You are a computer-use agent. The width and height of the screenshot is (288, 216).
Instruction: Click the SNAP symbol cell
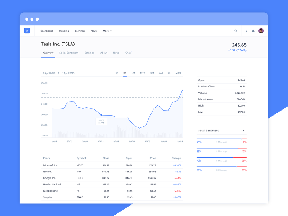coord(80,197)
